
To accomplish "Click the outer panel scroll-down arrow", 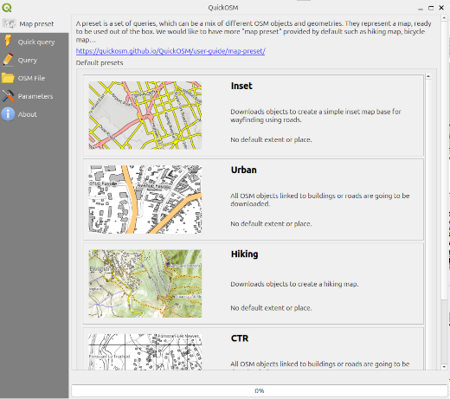I will (x=444, y=367).
